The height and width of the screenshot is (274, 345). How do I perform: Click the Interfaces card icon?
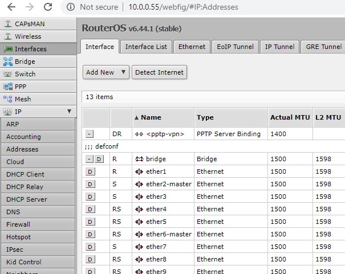point(8,49)
